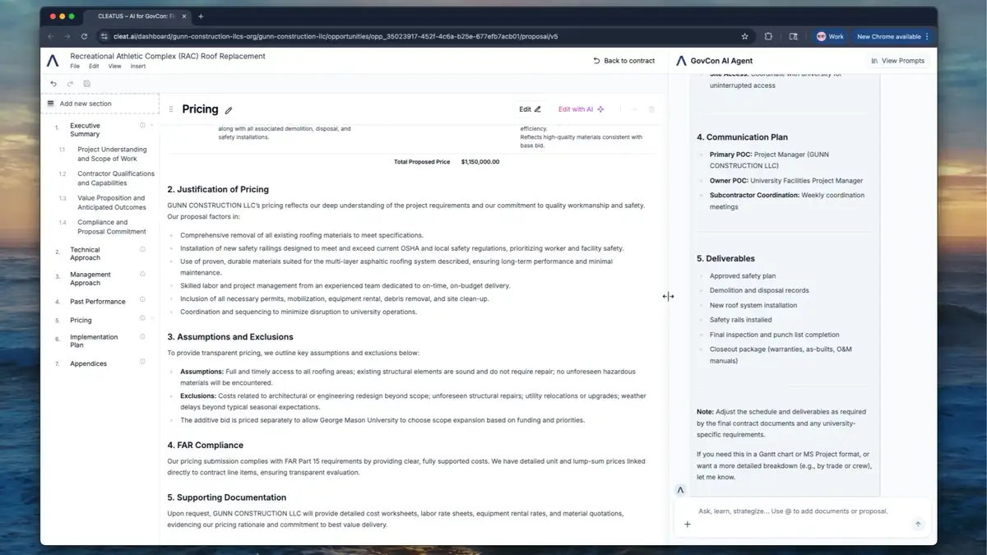The height and width of the screenshot is (555, 987).
Task: Click the '$1,150,000.00' total price value
Action: (480, 162)
